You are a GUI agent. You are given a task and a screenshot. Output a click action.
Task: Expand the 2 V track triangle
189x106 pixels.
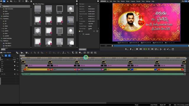point(2,67)
